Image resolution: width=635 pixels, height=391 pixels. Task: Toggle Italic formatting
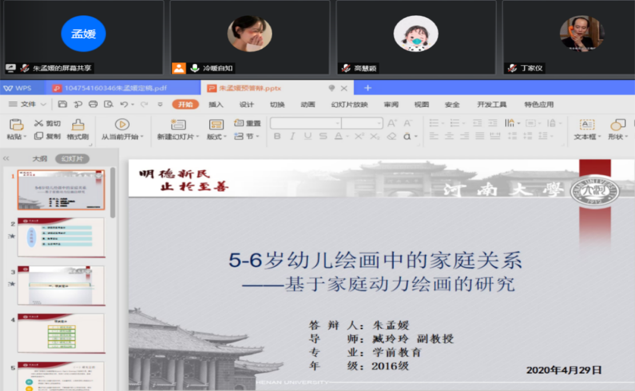(292, 136)
